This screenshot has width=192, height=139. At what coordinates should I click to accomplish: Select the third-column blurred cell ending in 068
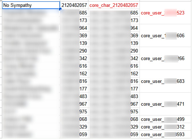coord(114,119)
